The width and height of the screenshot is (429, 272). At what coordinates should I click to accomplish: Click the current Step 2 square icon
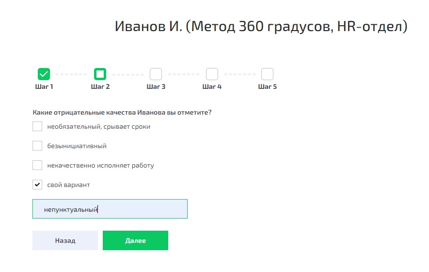click(100, 74)
